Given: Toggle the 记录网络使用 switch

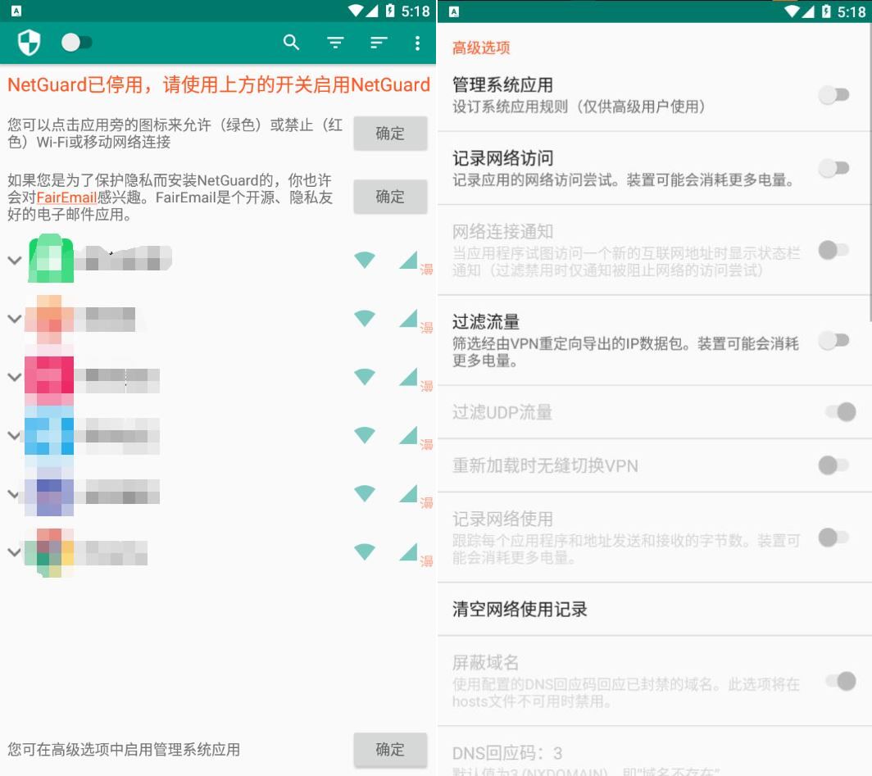Looking at the screenshot, I should [833, 537].
